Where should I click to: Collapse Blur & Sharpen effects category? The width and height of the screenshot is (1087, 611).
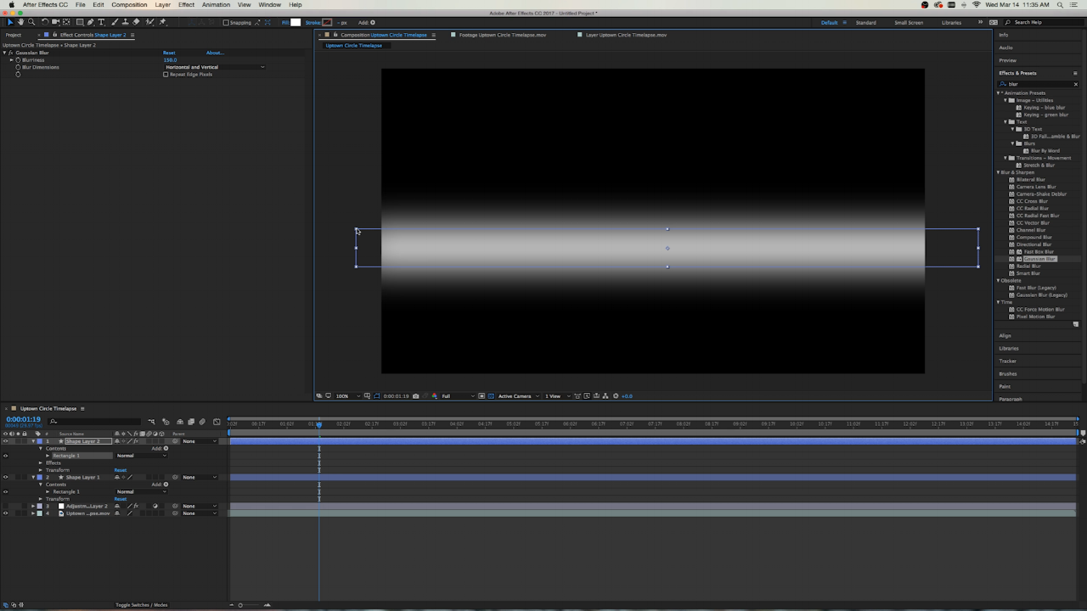pyautogui.click(x=999, y=172)
